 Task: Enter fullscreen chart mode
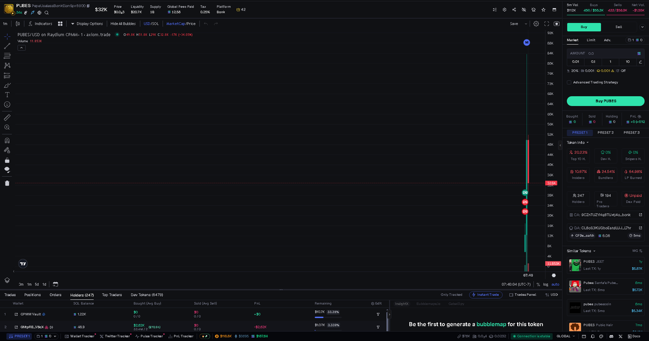click(547, 24)
